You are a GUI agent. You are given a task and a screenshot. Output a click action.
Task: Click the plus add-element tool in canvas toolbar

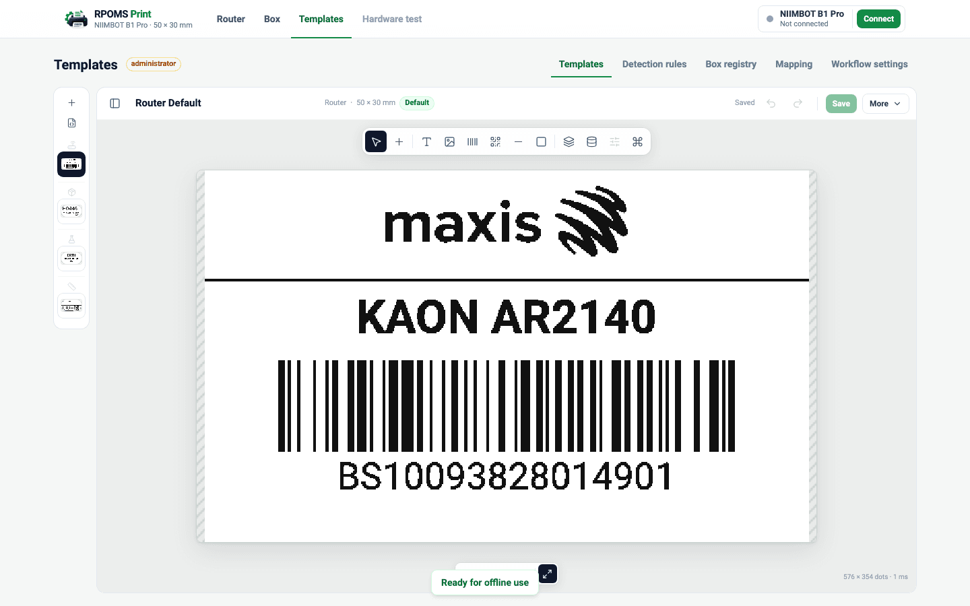(399, 141)
